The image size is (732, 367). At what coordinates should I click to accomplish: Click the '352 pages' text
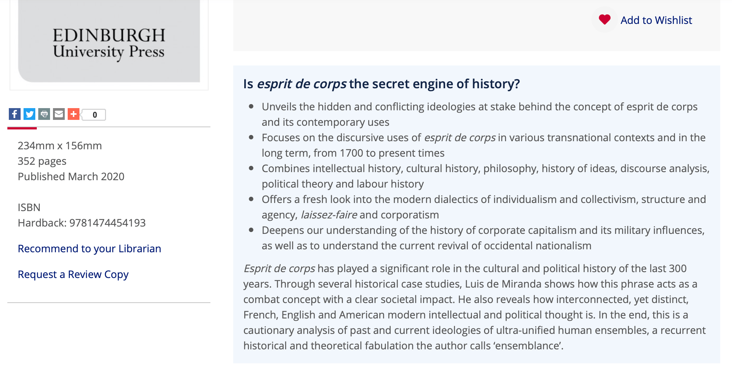[42, 161]
